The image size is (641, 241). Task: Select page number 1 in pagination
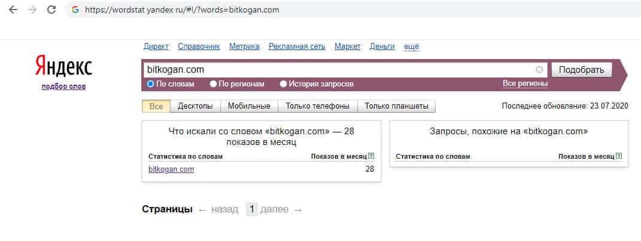pyautogui.click(x=252, y=209)
